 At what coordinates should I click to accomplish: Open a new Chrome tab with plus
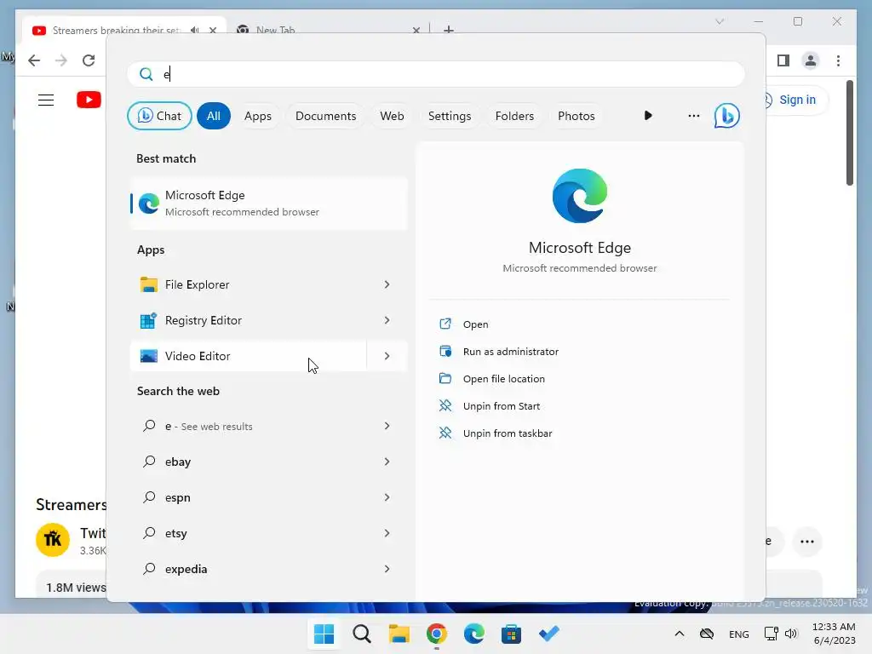pyautogui.click(x=448, y=30)
